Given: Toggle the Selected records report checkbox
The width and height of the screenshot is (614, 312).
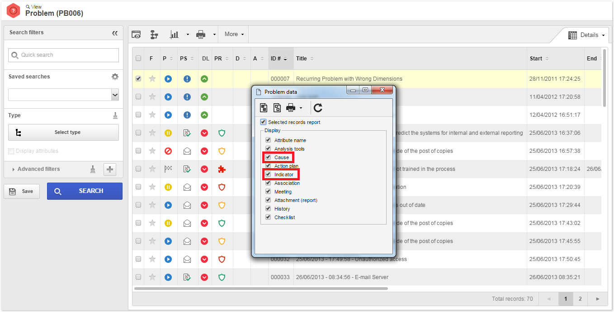Looking at the screenshot, I should pos(263,122).
